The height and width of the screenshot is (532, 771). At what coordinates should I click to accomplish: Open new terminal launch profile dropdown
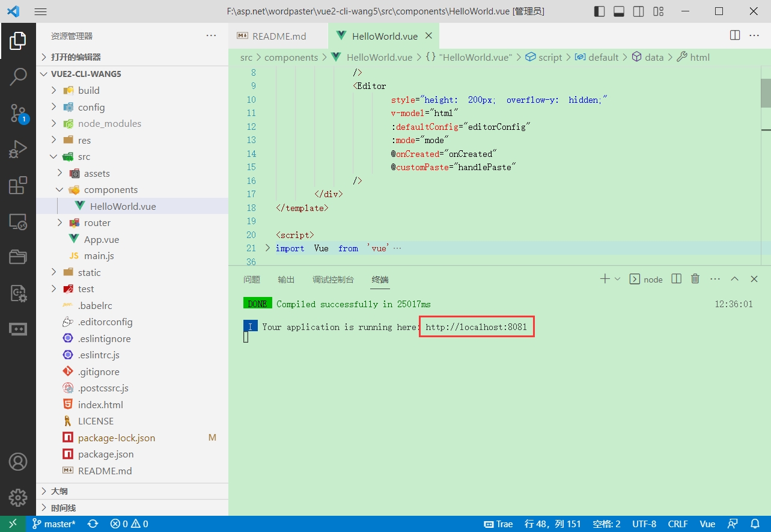pos(617,279)
